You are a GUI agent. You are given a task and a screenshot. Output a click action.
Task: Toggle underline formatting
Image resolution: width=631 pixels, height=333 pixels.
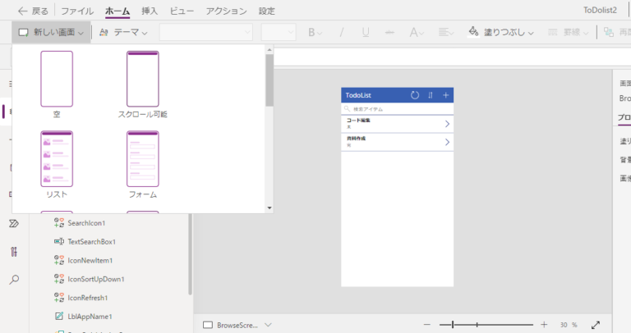[366, 33]
